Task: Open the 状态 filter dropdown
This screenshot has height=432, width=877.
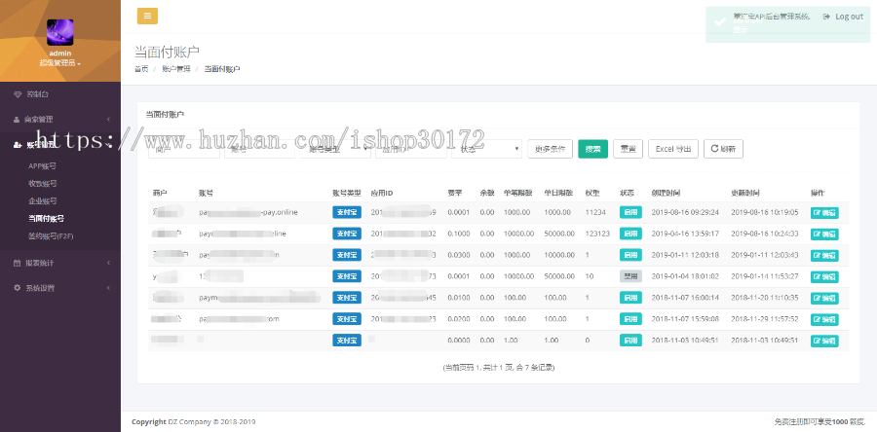Action: (487, 149)
